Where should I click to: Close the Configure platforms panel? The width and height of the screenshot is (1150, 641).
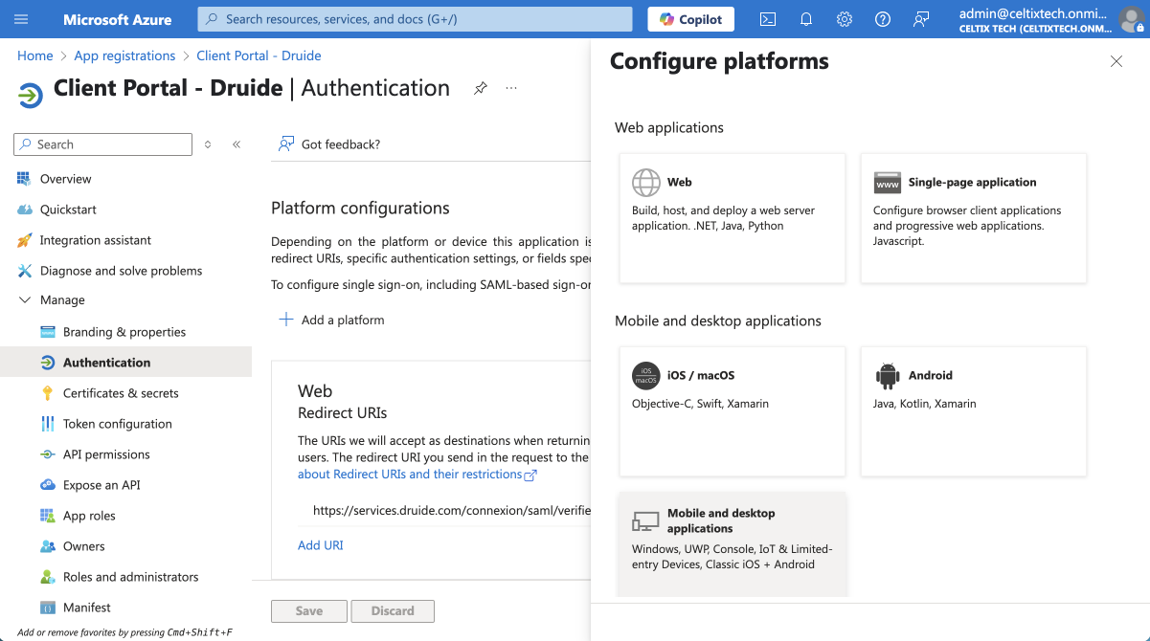(x=1116, y=61)
